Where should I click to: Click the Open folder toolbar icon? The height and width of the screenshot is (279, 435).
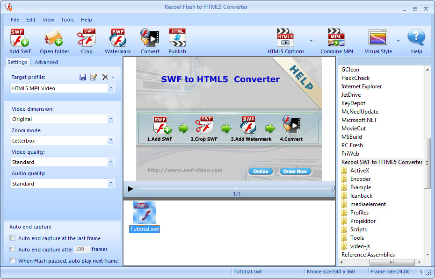54,37
